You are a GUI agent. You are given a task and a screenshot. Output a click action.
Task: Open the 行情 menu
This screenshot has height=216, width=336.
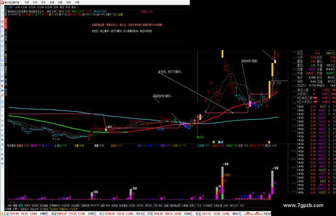pos(27,2)
